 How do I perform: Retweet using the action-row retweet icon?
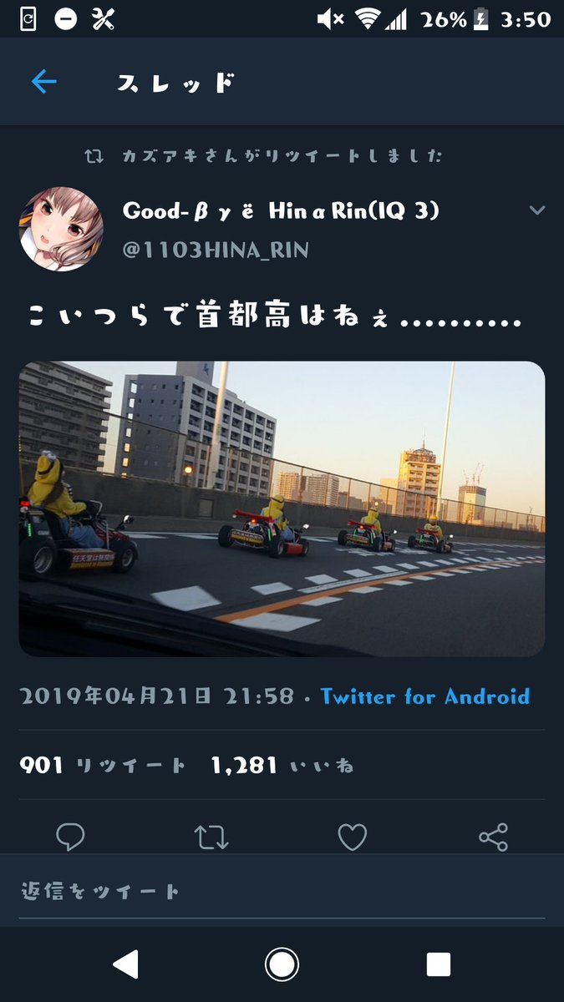211,837
